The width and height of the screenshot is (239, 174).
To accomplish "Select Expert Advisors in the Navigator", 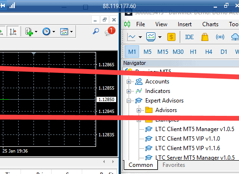I will tap(164, 101).
